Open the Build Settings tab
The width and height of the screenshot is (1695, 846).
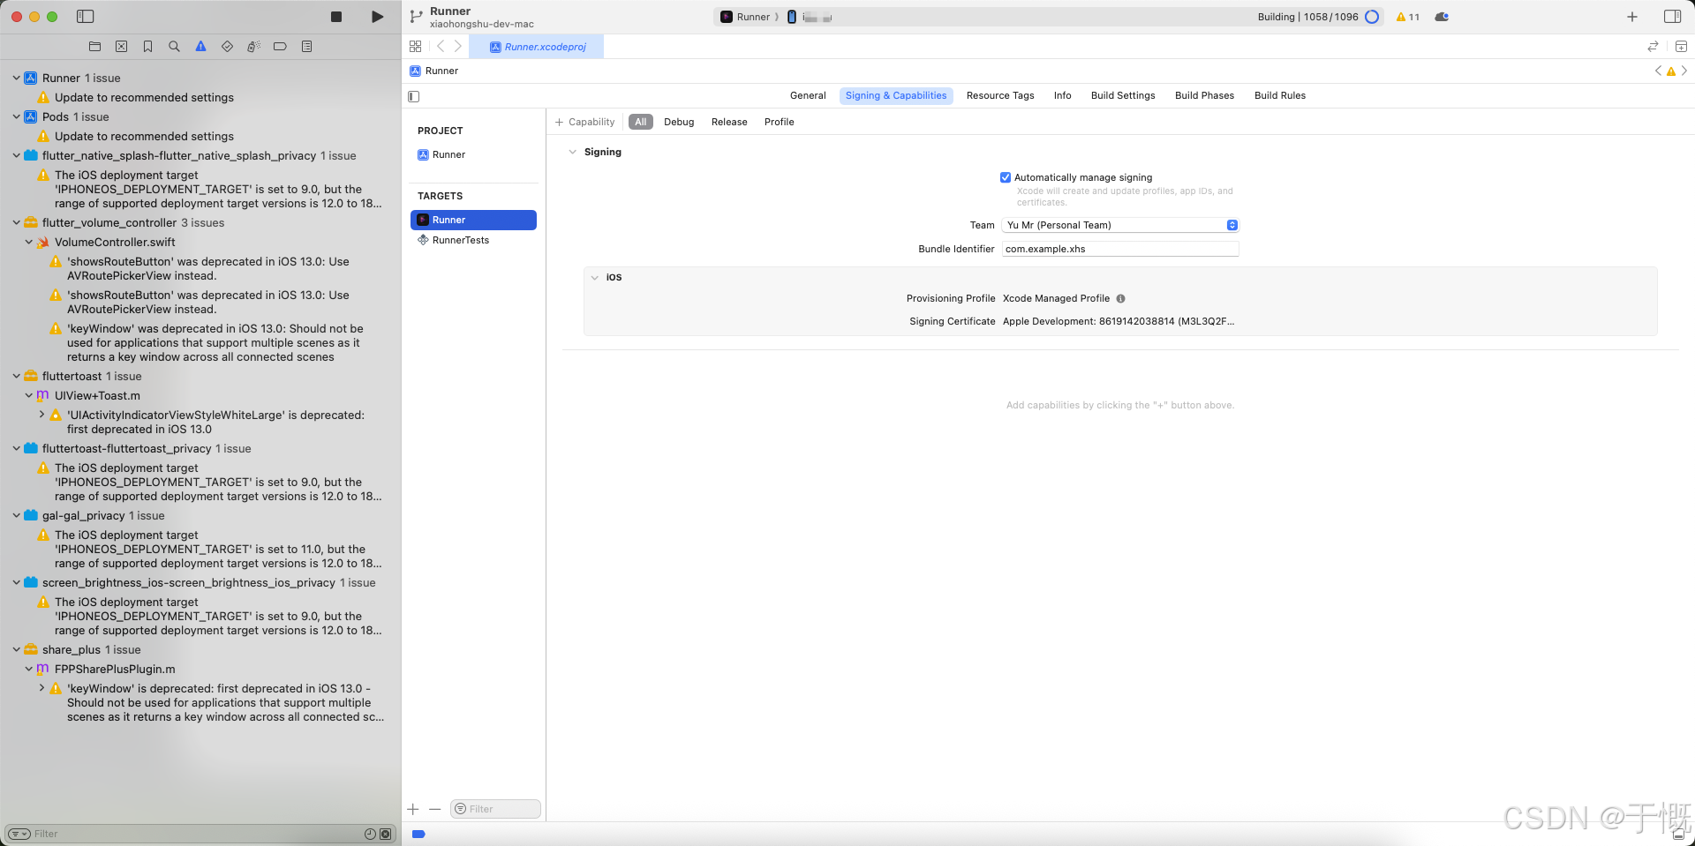1123,96
